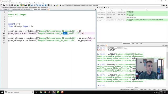This screenshot has height=94, width=168.
Task: Open the Source menu
Action: coord(13,3)
